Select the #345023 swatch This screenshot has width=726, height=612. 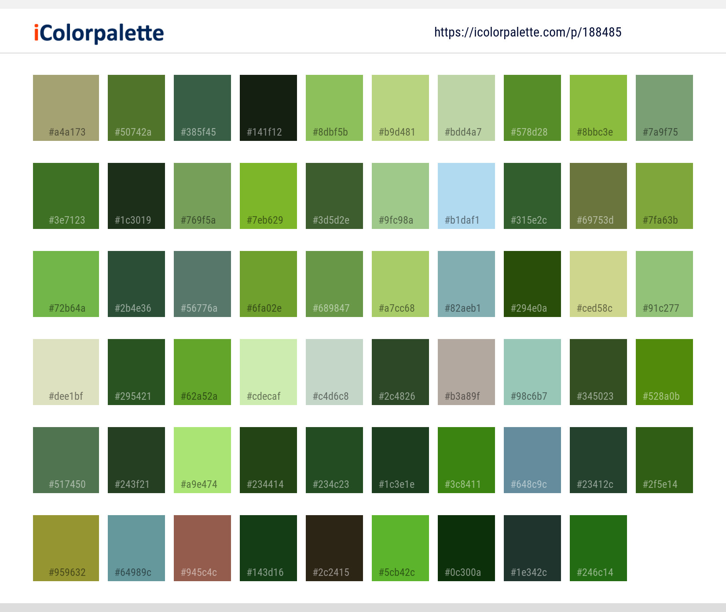[598, 372]
